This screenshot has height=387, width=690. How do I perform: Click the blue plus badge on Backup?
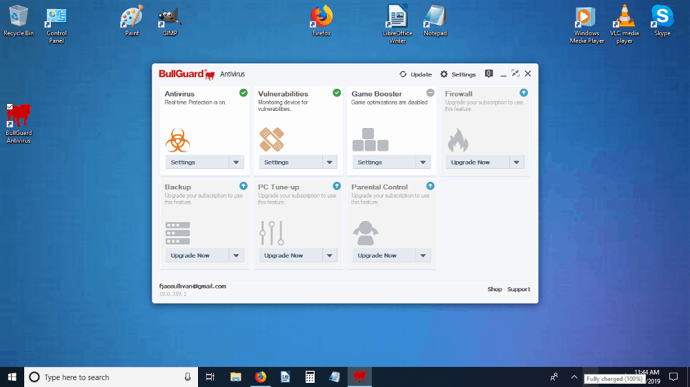[244, 186]
